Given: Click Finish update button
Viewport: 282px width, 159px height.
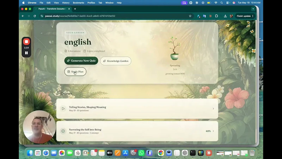Looking at the screenshot, I should pyautogui.click(x=245, y=16).
